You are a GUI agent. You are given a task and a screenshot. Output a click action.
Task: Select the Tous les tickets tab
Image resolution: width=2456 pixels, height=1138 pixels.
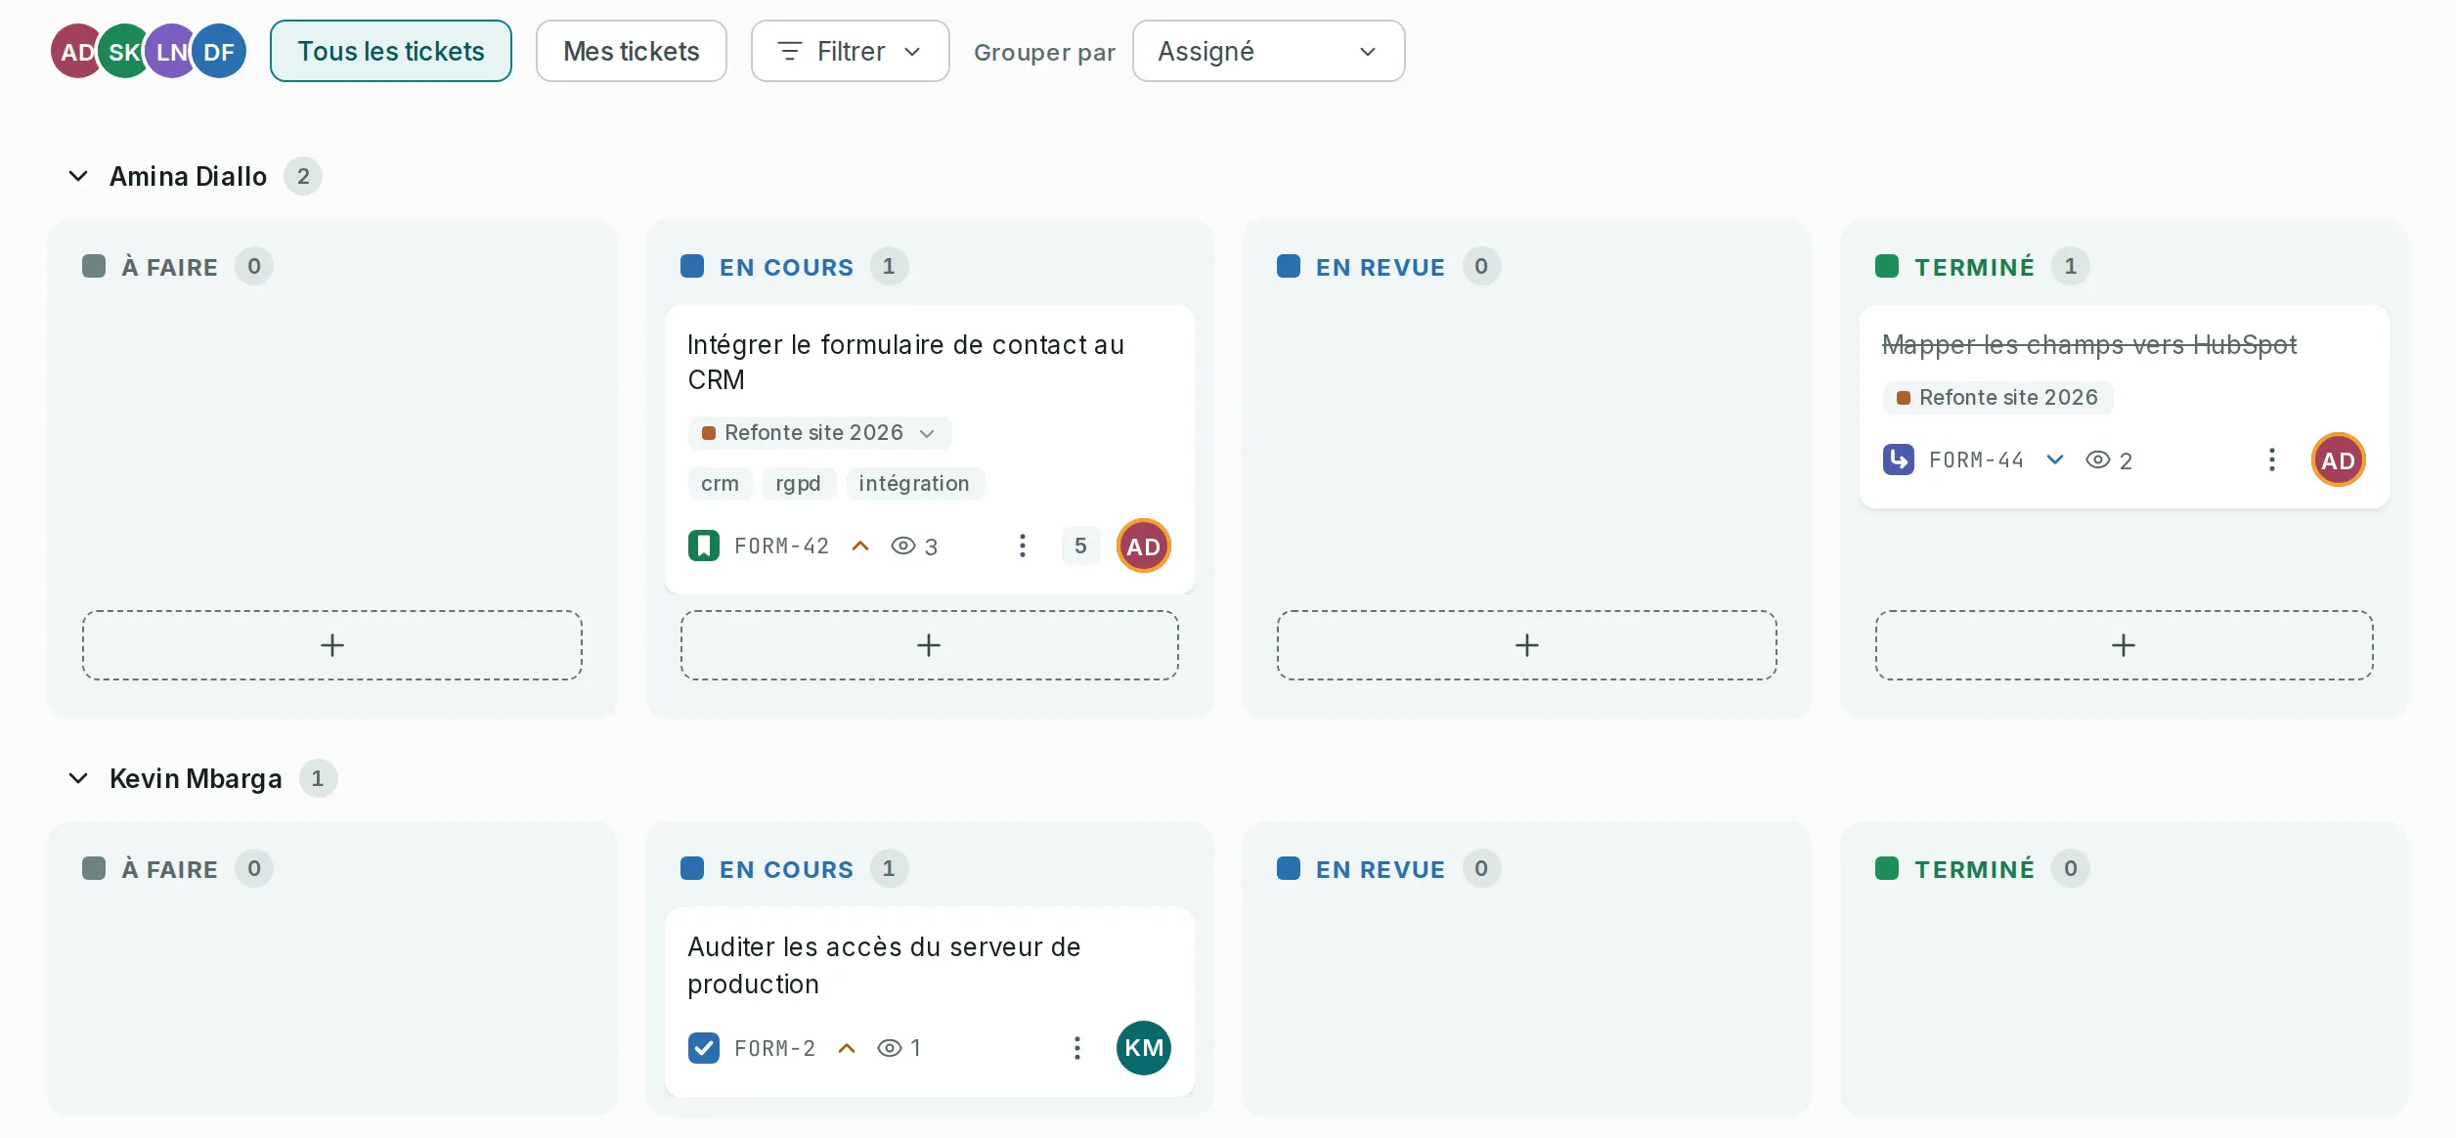tap(391, 51)
